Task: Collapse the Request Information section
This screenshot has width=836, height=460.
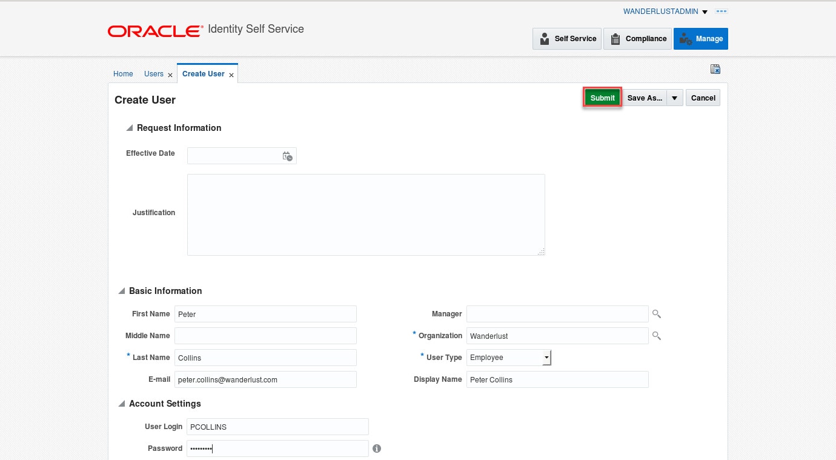Action: (129, 128)
